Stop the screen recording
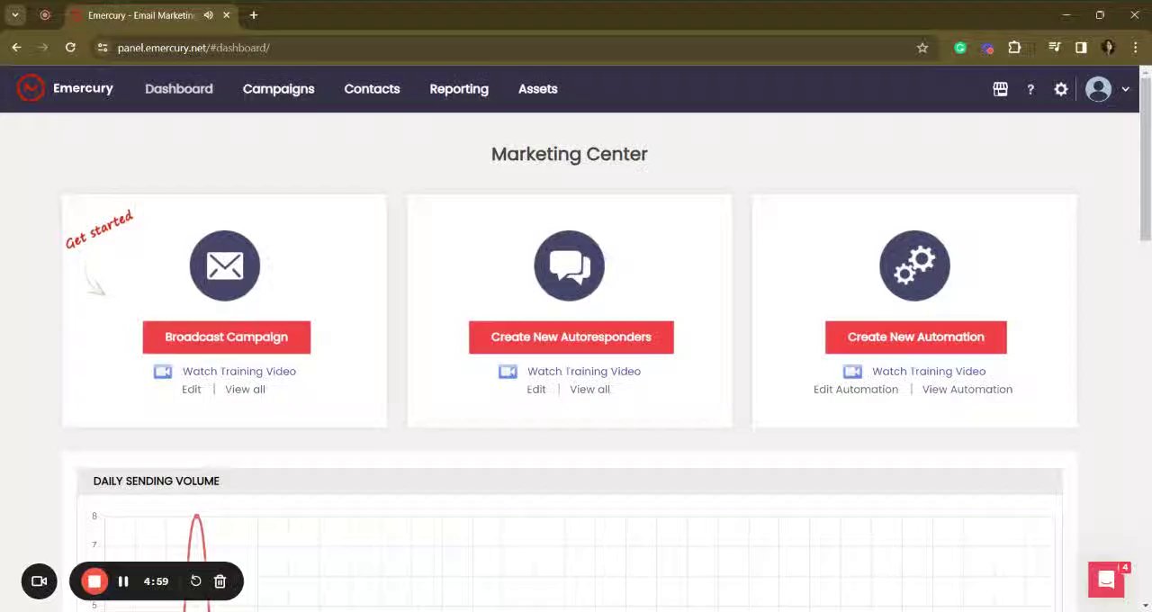Image resolution: width=1152 pixels, height=612 pixels. (x=94, y=581)
